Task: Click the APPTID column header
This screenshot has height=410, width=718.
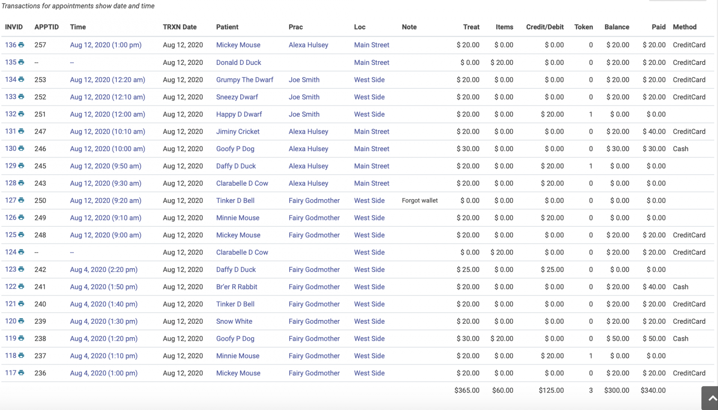Action: tap(47, 27)
